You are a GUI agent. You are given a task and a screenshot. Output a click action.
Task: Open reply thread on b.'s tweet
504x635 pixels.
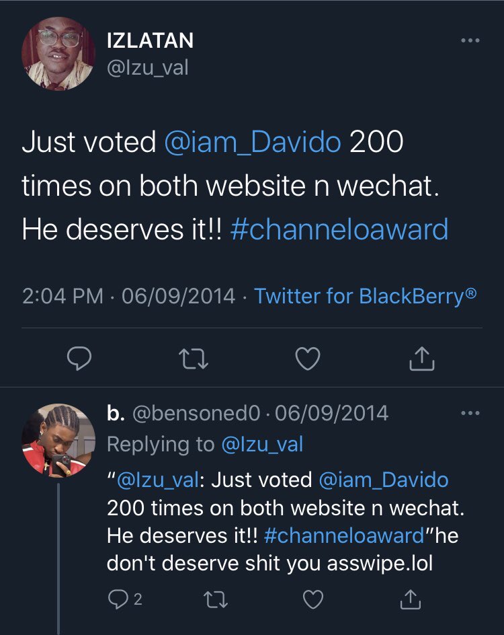pyautogui.click(x=118, y=599)
